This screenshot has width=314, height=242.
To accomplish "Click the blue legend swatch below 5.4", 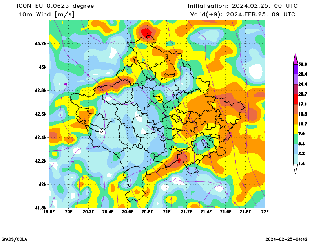I will [296, 149].
